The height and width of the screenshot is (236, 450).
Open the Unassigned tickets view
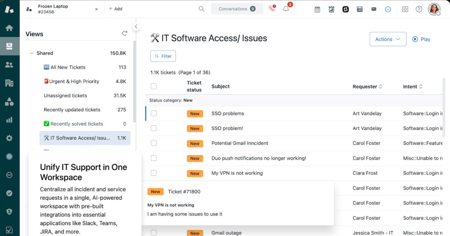(x=85, y=95)
